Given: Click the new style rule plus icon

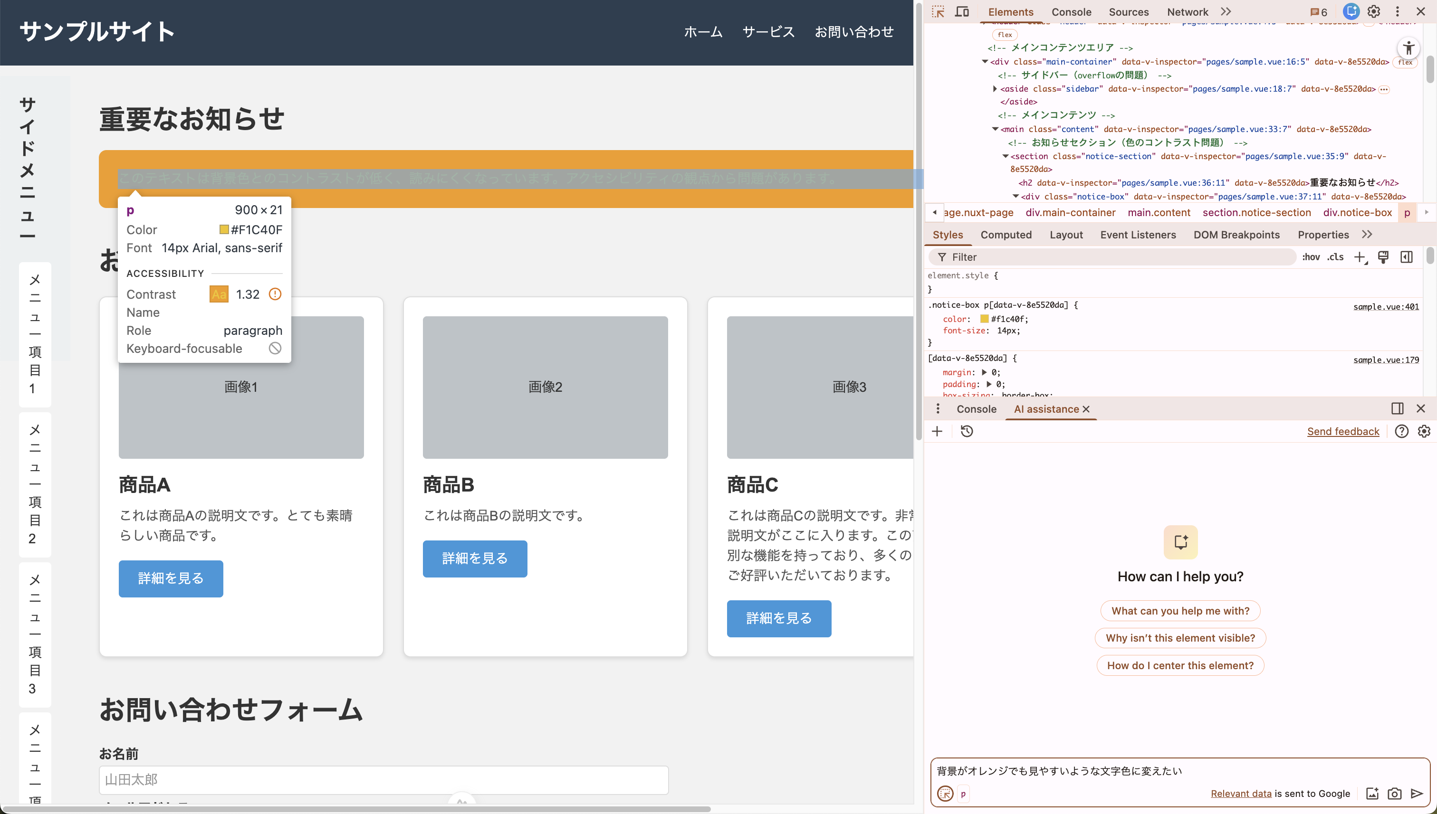Looking at the screenshot, I should pos(1360,256).
